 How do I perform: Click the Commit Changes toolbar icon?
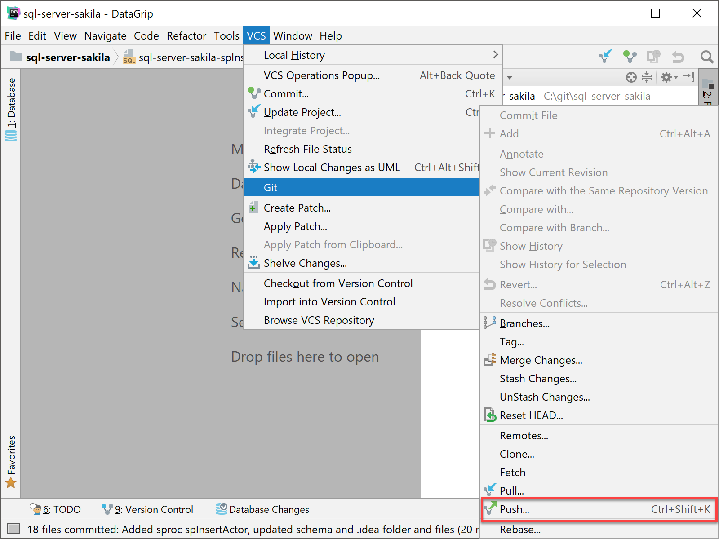tap(630, 57)
